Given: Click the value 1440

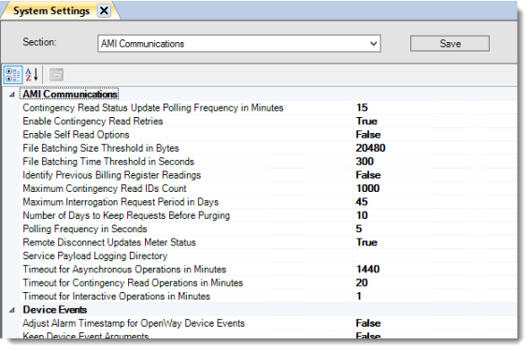Looking at the screenshot, I should (367, 270).
